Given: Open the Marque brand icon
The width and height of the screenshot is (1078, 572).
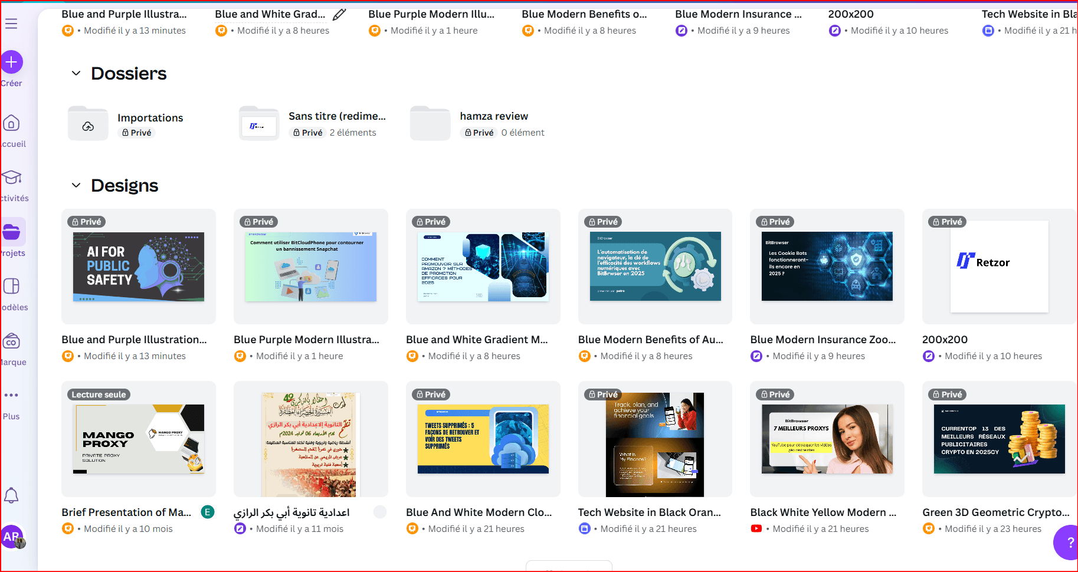Looking at the screenshot, I should 11,341.
